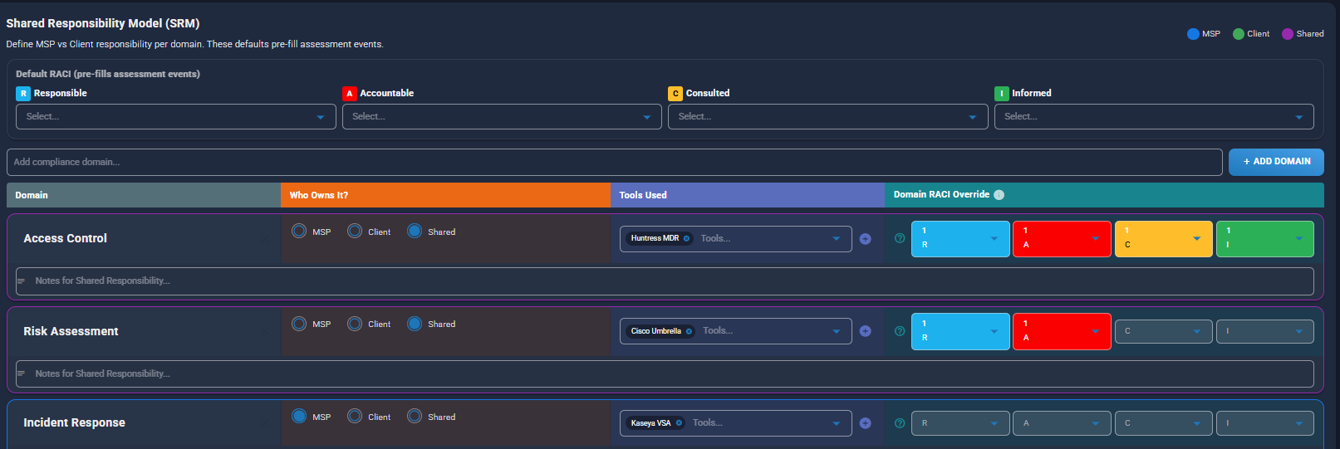The width and height of the screenshot is (1340, 449).
Task: Select Client ownership for Incident Response
Action: click(355, 416)
